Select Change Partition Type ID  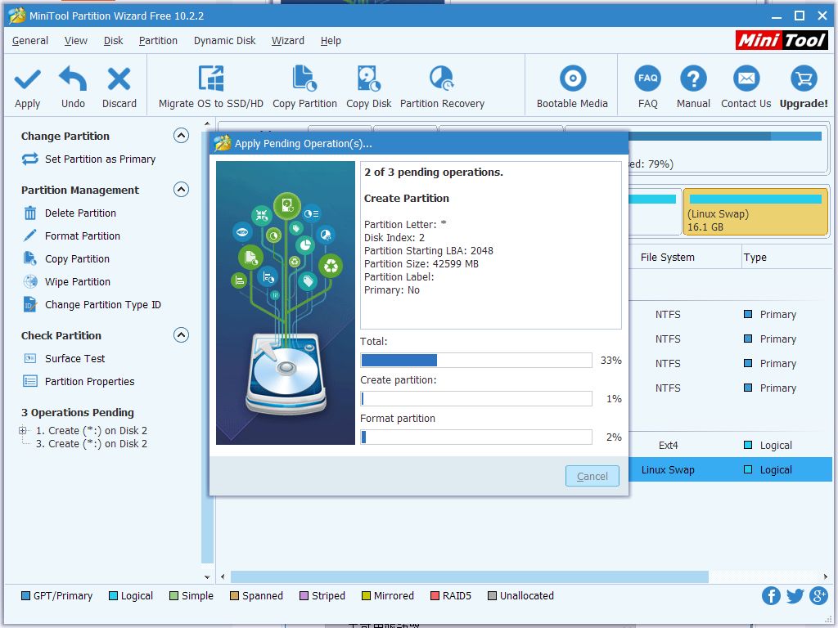pos(102,305)
